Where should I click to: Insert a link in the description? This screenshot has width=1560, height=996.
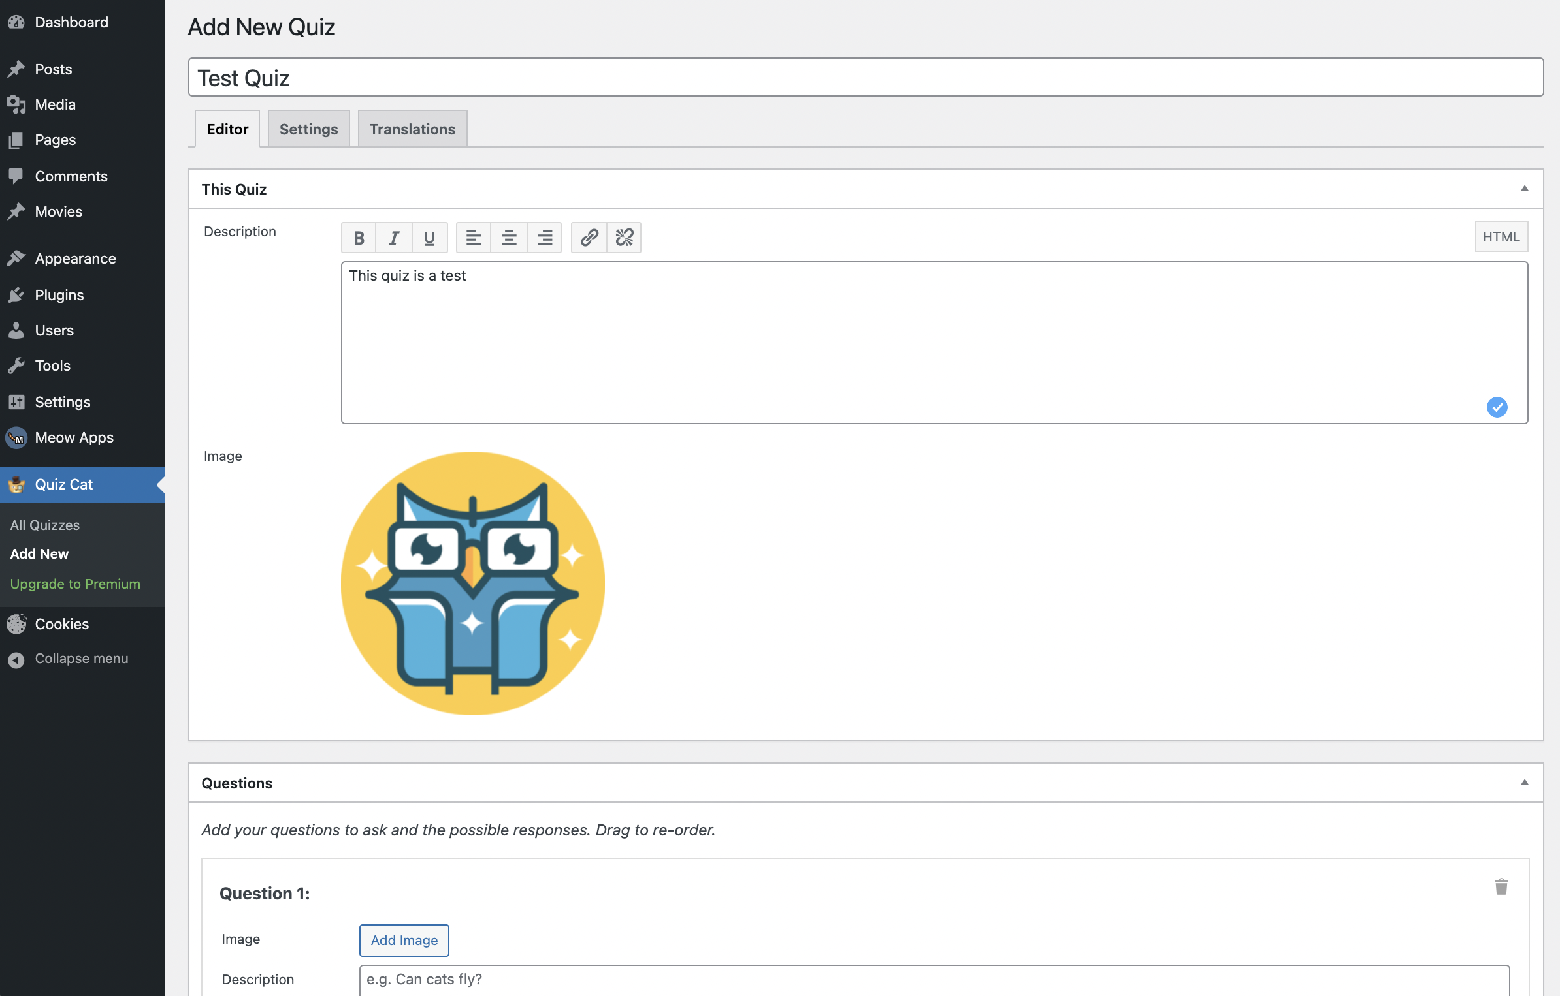(589, 238)
